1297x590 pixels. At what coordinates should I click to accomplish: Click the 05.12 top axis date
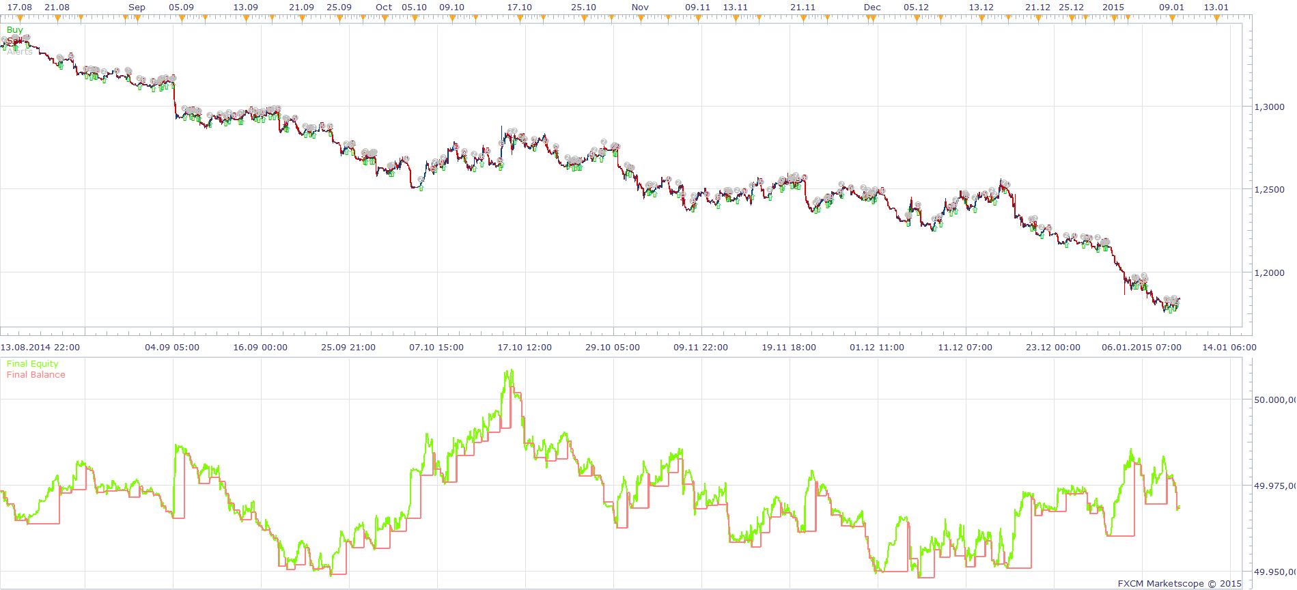tap(917, 8)
